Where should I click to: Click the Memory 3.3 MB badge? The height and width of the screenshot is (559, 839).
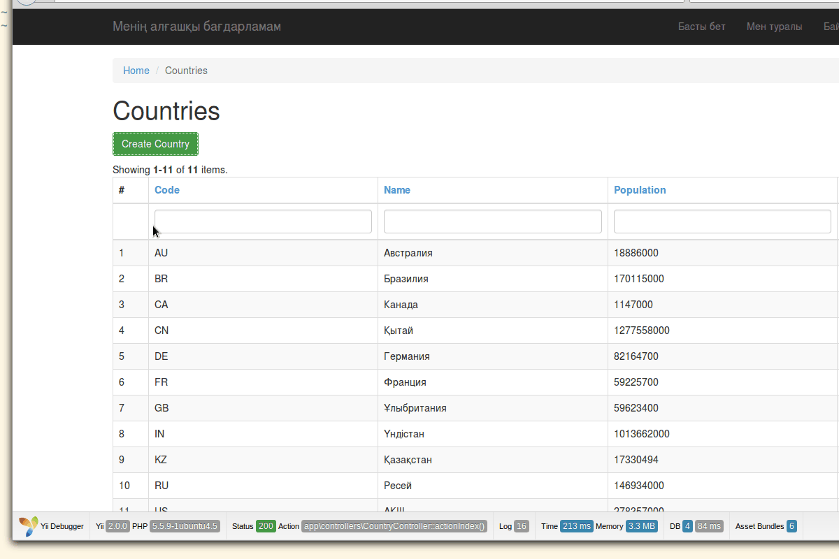coord(641,526)
